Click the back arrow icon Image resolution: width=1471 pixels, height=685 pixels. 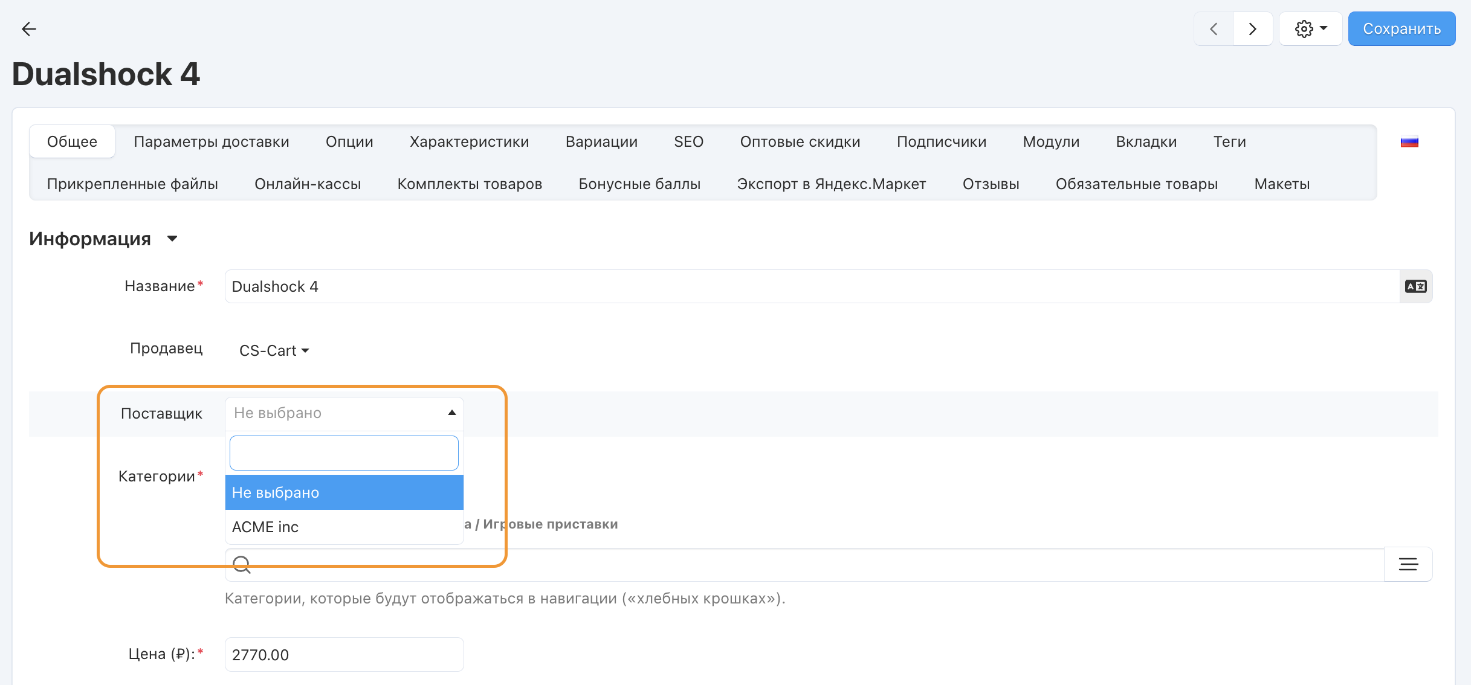(x=28, y=29)
